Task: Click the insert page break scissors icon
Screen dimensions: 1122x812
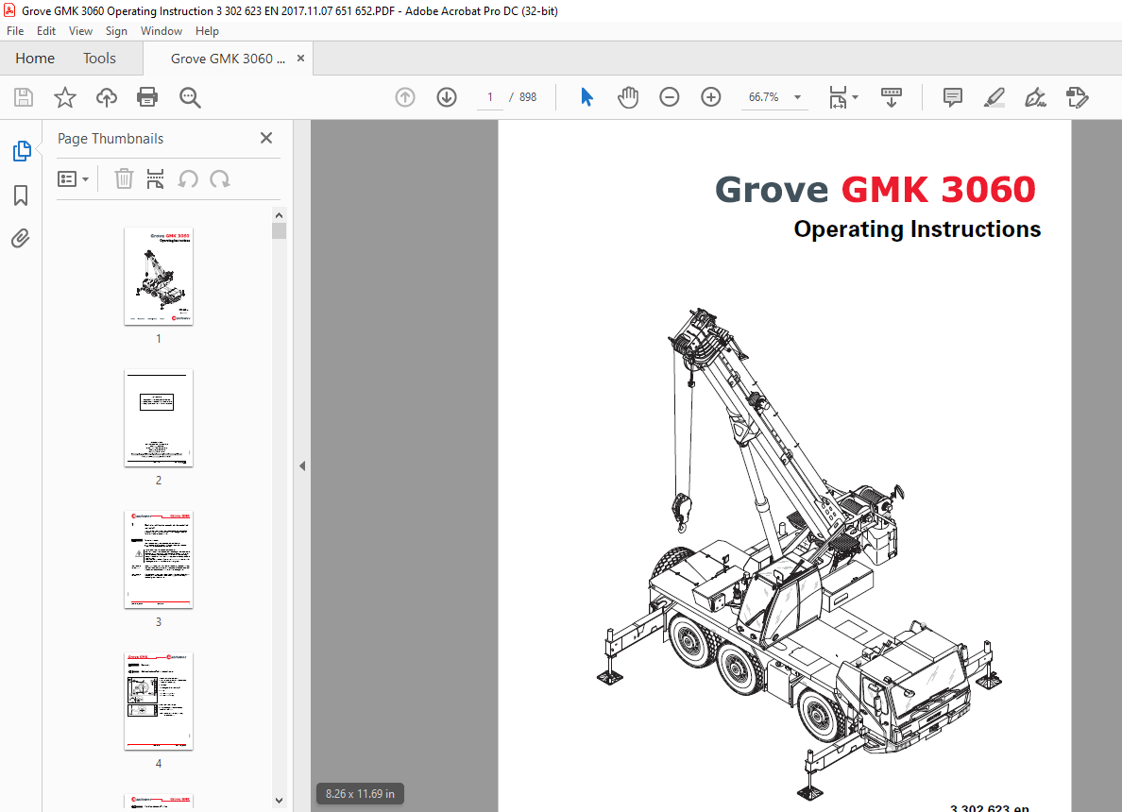Action: 155,178
